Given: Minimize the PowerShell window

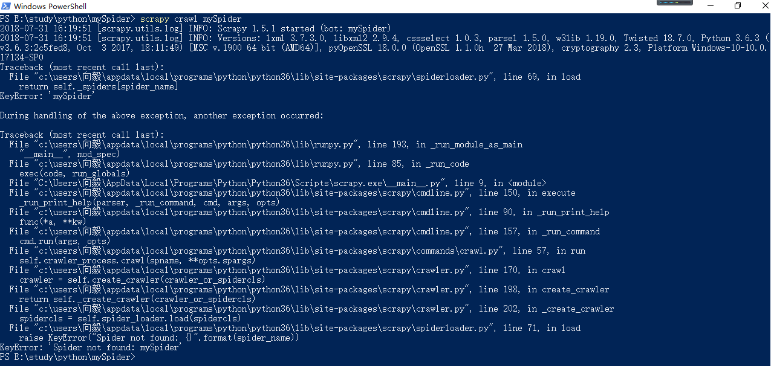Looking at the screenshot, I should click(709, 5).
